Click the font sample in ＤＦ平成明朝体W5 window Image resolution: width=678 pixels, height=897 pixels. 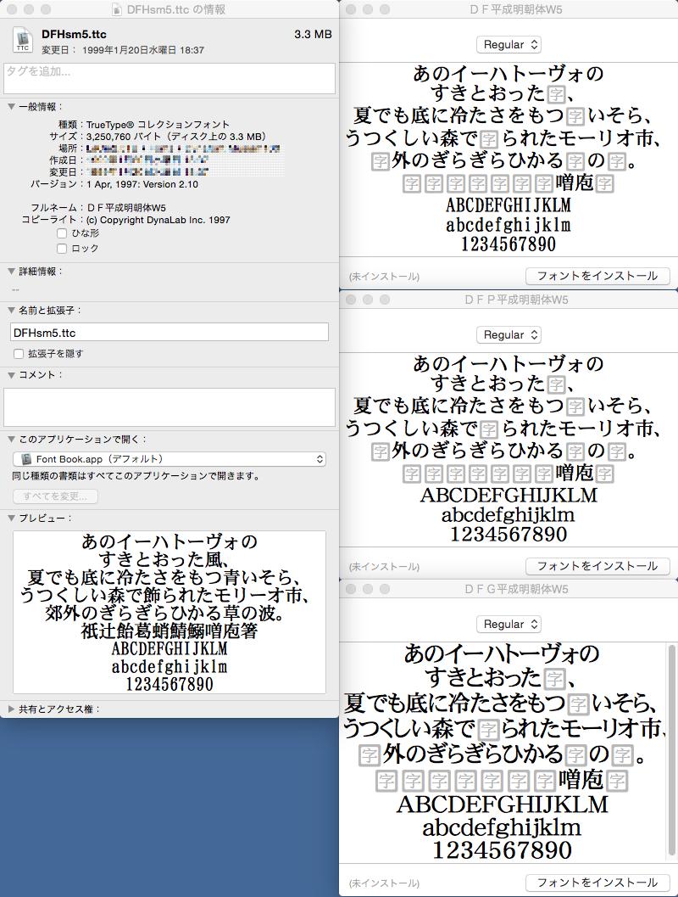pos(508,159)
